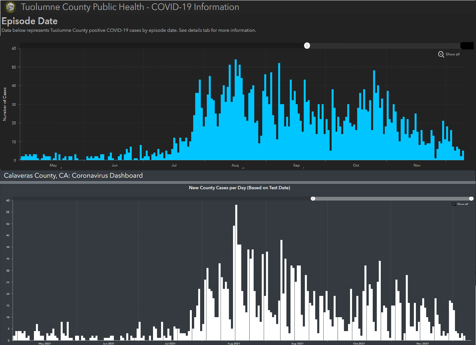Image resolution: width=476 pixels, height=345 pixels.
Task: Click the 'Calaveras County, CA: Coronavirus Dashboard' title
Action: click(x=73, y=175)
